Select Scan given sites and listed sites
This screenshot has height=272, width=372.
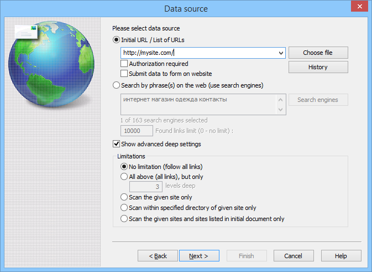[124, 219]
